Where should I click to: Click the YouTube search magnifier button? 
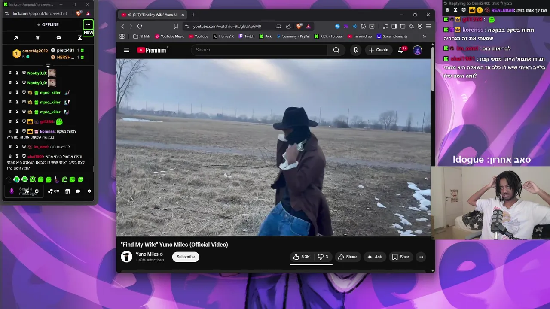(336, 50)
